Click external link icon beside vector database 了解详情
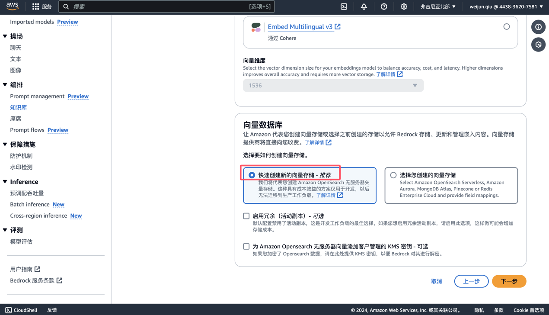This screenshot has width=549, height=315. (329, 142)
